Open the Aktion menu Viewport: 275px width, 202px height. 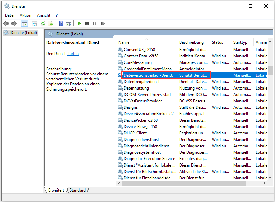[25, 15]
